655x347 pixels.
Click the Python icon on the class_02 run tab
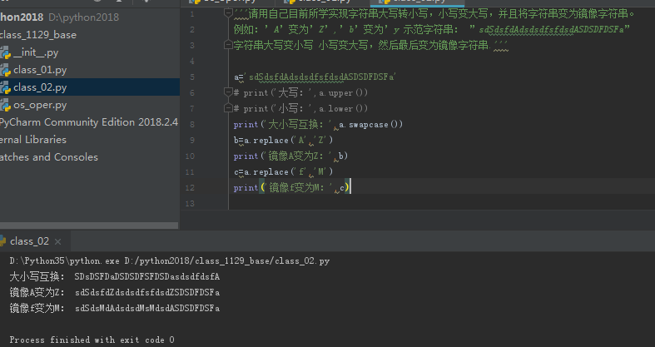coord(2,241)
